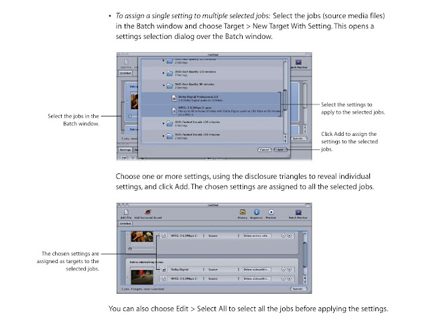
Task: Click the DVD: Fastest Encode 150 minutes label
Action: click(197, 135)
